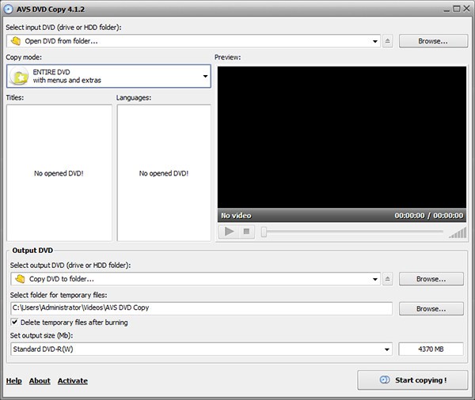Click the Activate link
Image resolution: width=475 pixels, height=400 pixels.
[x=72, y=381]
